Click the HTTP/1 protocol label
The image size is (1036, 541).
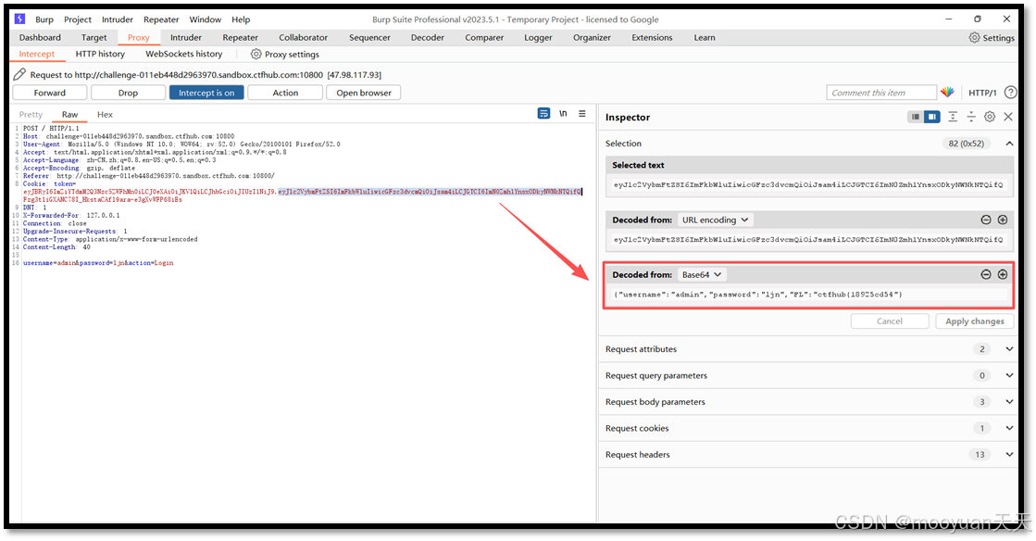[x=982, y=93]
